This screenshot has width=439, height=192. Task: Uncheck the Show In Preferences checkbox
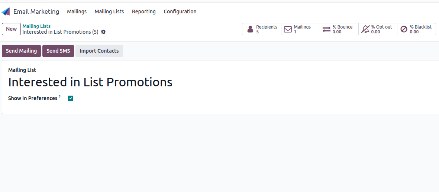click(x=71, y=98)
